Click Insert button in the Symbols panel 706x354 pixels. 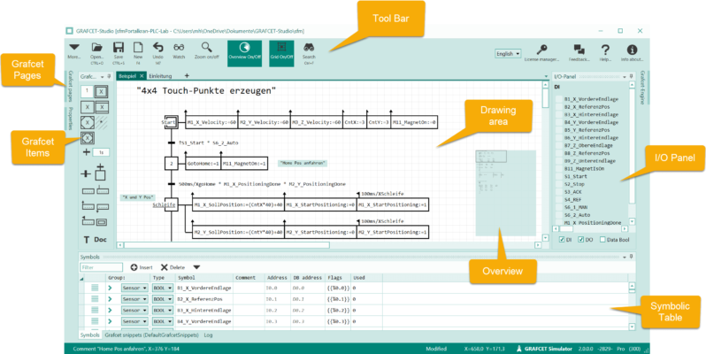tap(142, 267)
